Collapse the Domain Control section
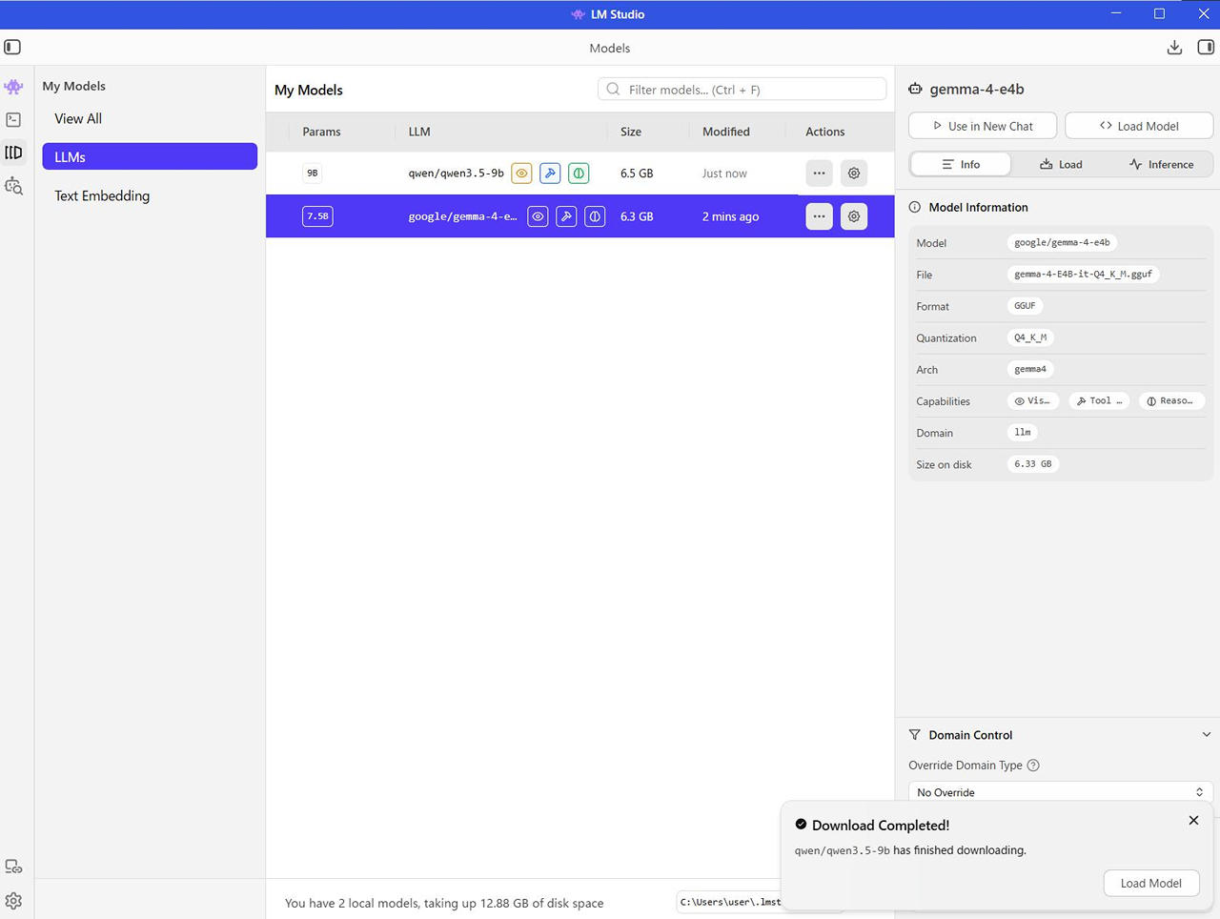 tap(1206, 735)
